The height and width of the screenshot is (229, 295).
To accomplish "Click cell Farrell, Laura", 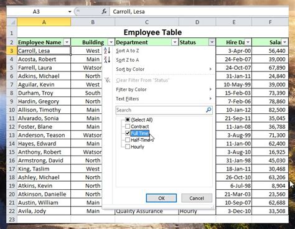I will tap(44, 68).
